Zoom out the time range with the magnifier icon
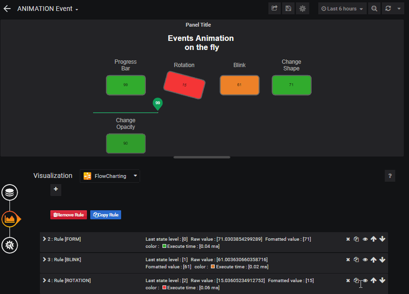The width and height of the screenshot is (409, 294). [374, 8]
